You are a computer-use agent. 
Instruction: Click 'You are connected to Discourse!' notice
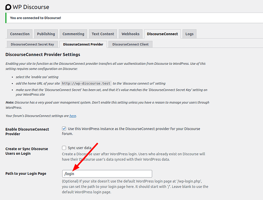pos(35,18)
